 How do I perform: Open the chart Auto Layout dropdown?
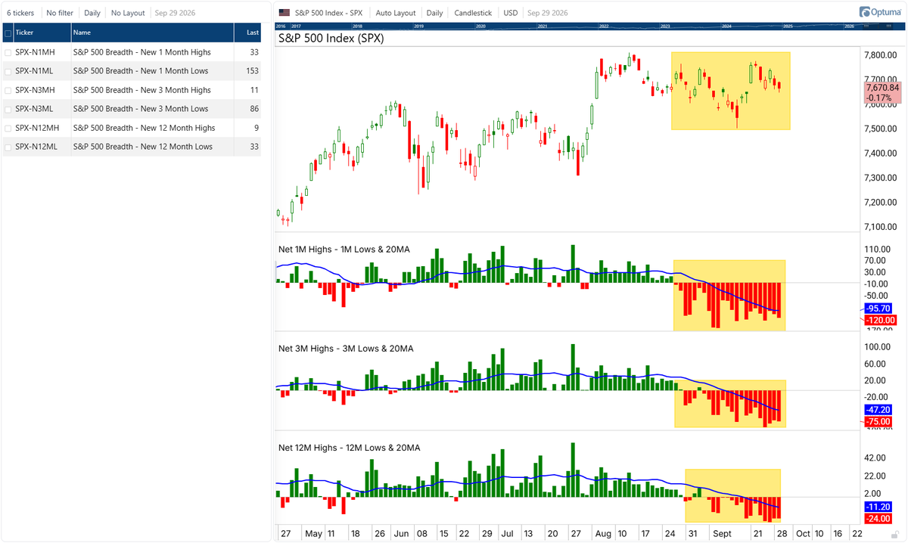click(x=396, y=13)
